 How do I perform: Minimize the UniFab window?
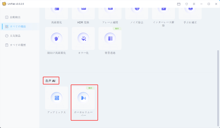coord(202,4)
